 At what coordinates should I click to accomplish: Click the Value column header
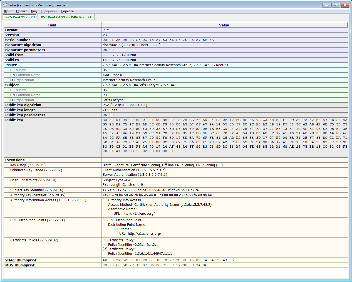pyautogui.click(x=224, y=25)
